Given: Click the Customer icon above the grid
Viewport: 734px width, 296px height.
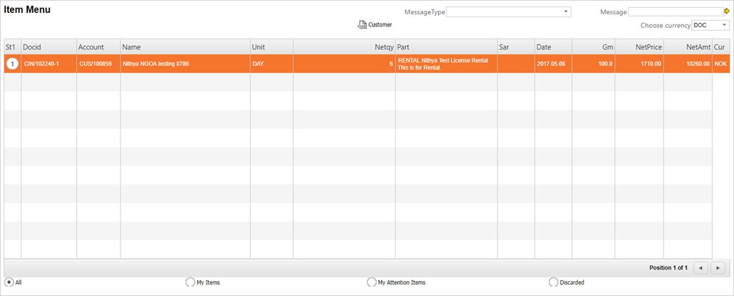Looking at the screenshot, I should click(362, 25).
